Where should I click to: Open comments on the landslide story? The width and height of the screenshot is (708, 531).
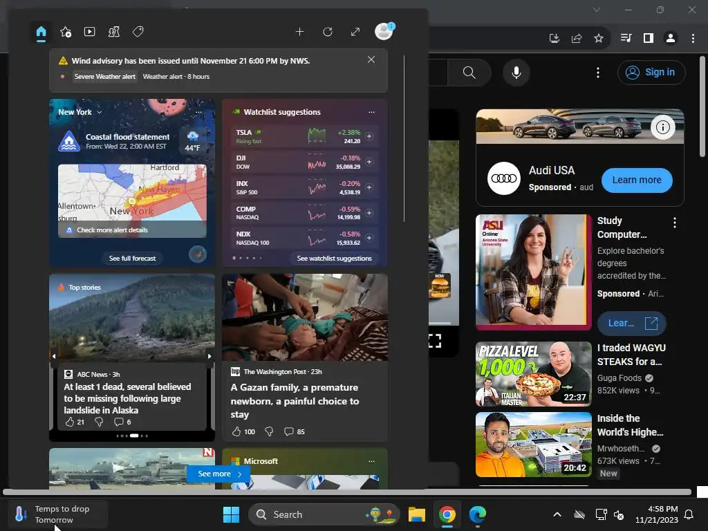[x=119, y=422]
